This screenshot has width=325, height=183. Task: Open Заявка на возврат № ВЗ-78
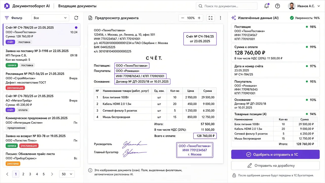tap(41, 141)
